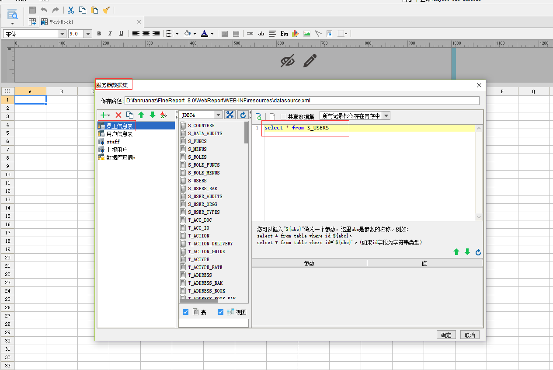Click the database connection settings tools icon
The image size is (553, 370).
click(230, 115)
